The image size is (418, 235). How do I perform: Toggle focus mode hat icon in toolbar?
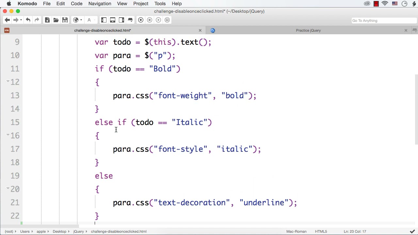pyautogui.click(x=130, y=20)
